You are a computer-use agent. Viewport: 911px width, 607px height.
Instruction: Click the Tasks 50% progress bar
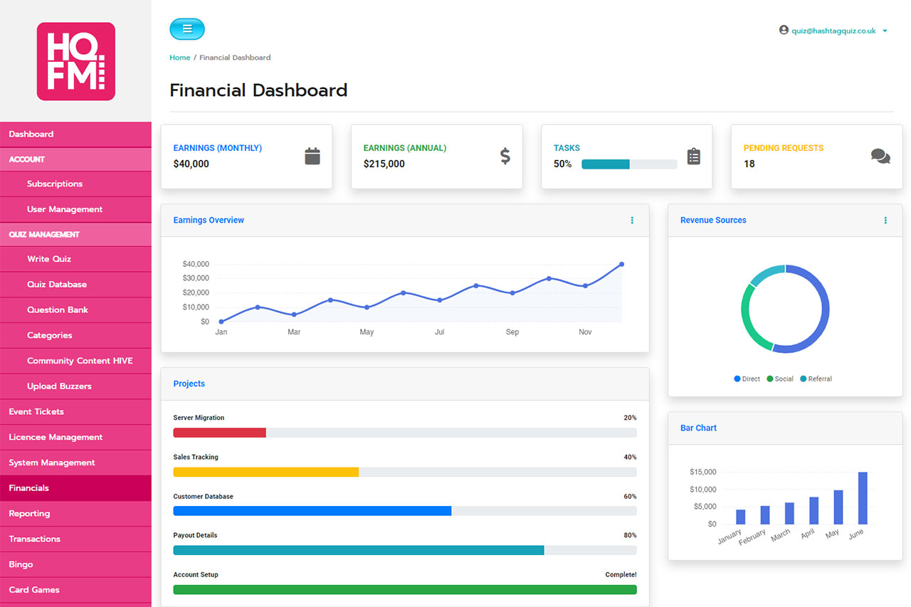click(x=629, y=164)
